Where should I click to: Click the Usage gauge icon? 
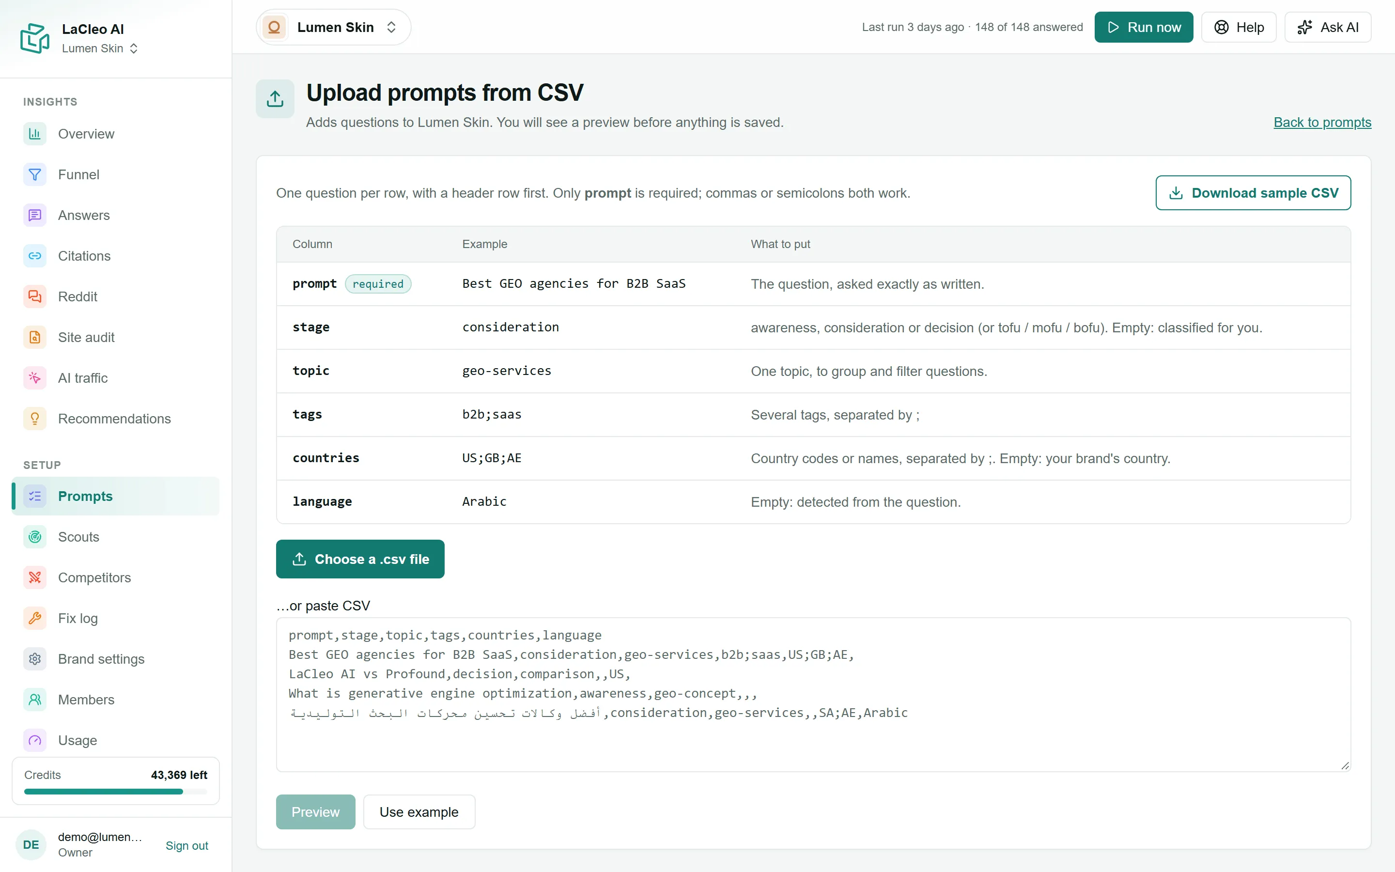click(x=34, y=740)
